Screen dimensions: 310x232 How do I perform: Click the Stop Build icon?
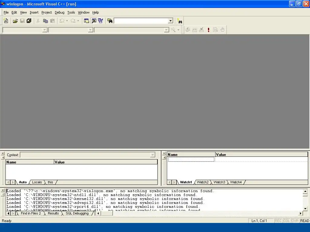[201, 30]
